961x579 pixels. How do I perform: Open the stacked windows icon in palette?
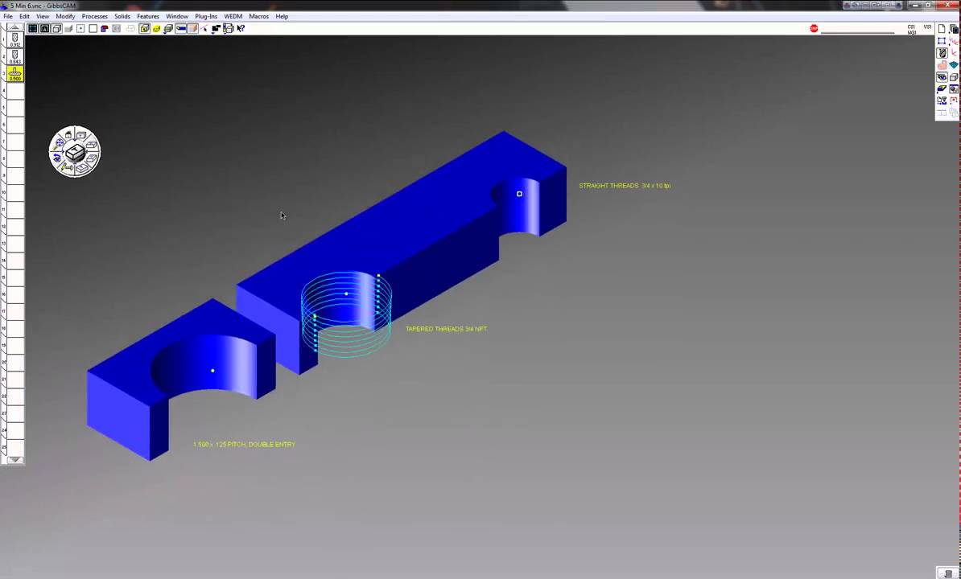point(954,29)
